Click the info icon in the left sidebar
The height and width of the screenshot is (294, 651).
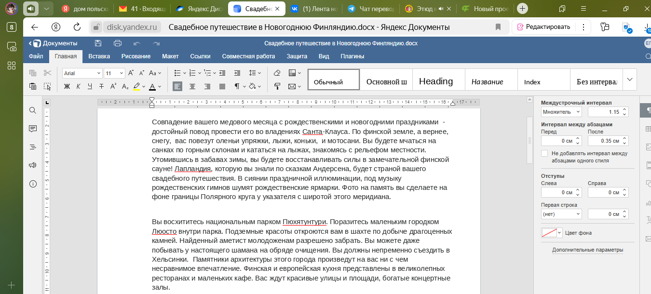click(x=33, y=184)
